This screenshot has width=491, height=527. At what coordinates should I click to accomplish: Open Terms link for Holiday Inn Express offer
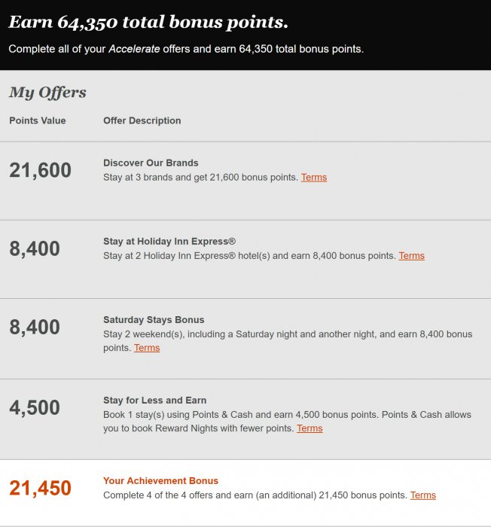tap(411, 256)
